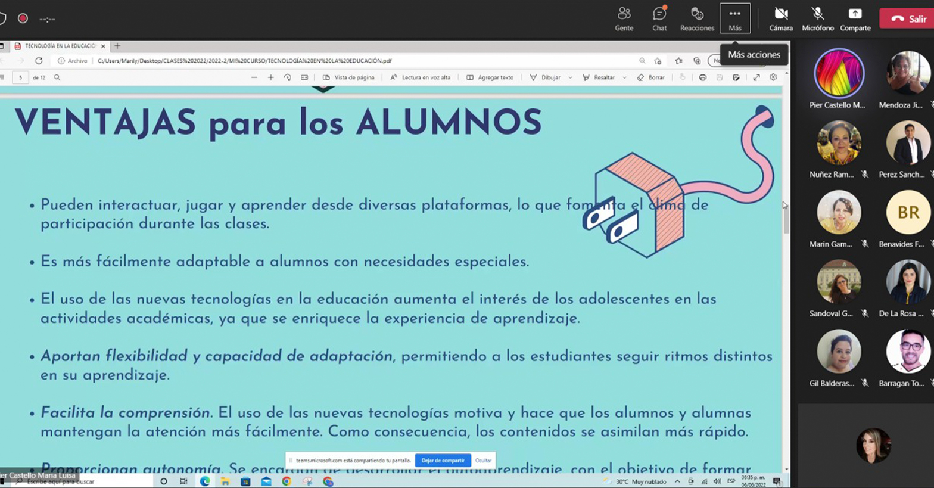This screenshot has width=934, height=488.
Task: Open File Explorer from taskbar
Action: 225,481
